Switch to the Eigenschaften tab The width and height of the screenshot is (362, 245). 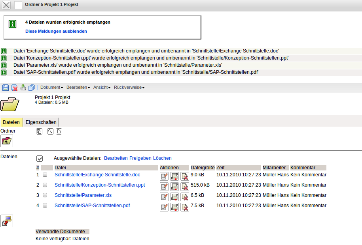pos(41,122)
